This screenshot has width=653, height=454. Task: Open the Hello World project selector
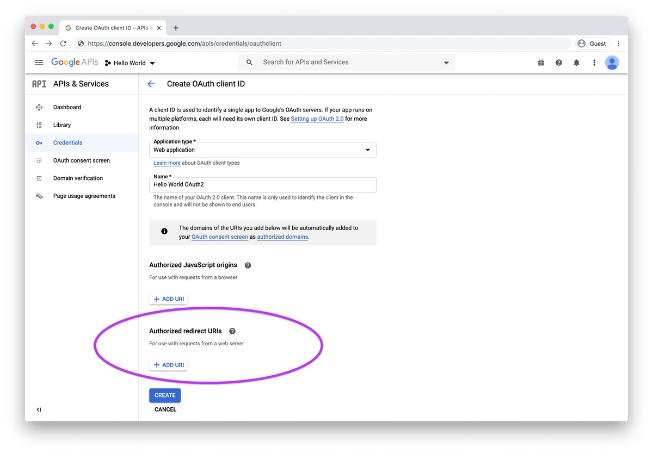130,63
